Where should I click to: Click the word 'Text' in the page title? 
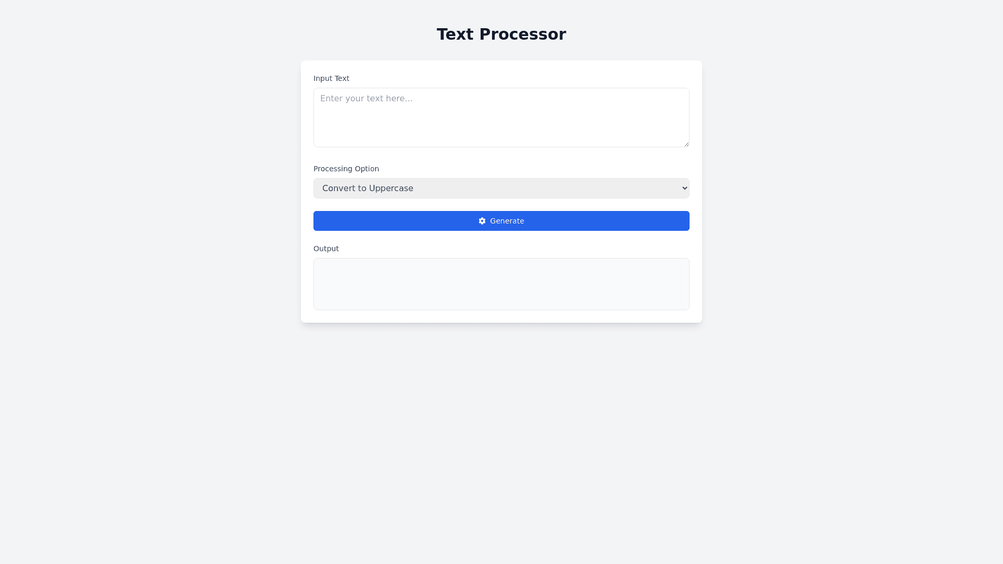point(455,34)
